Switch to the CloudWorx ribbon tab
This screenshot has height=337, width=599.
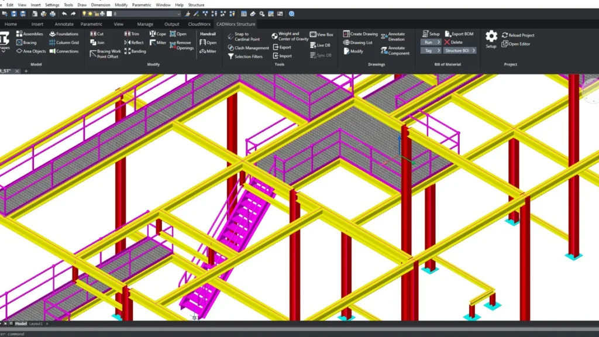pyautogui.click(x=200, y=24)
